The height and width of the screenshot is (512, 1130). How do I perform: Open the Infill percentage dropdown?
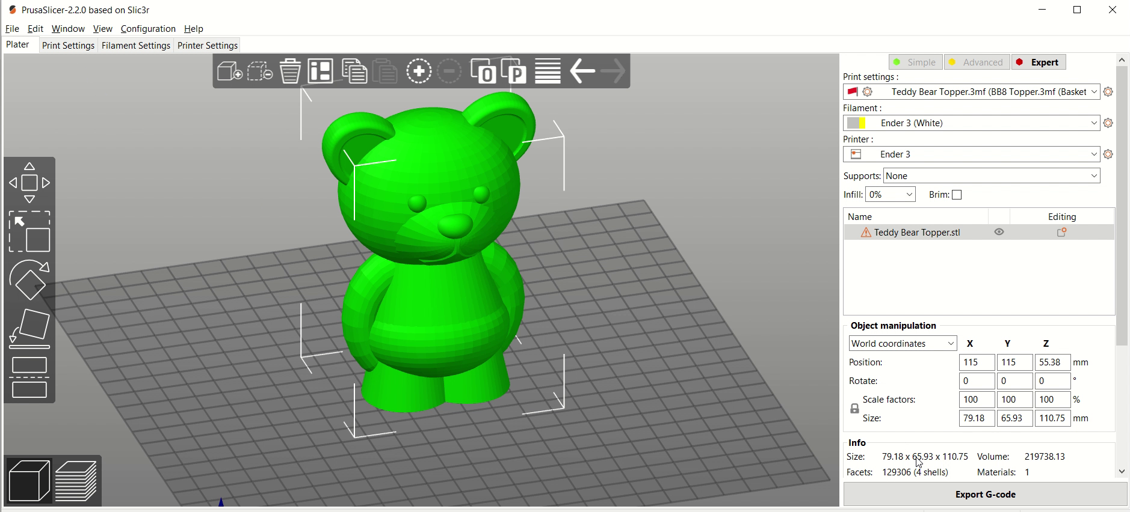[891, 195]
